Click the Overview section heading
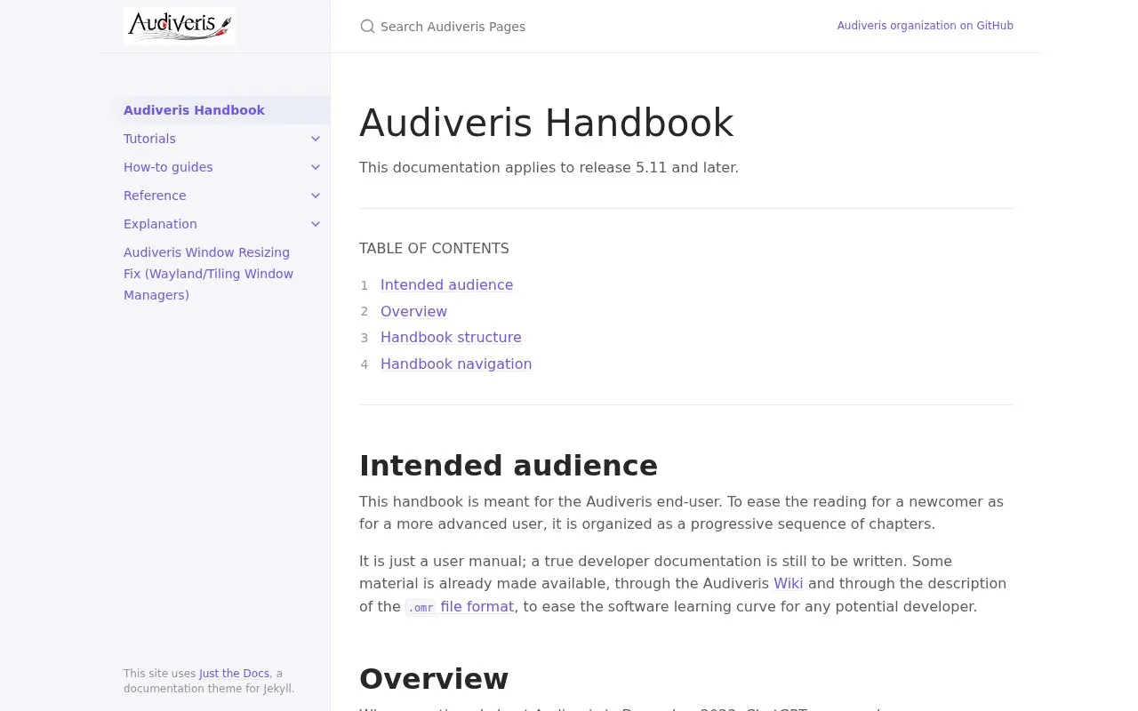1138x711 pixels. click(x=434, y=679)
